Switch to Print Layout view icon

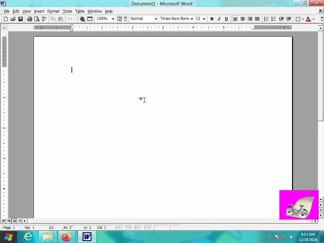(14, 221)
